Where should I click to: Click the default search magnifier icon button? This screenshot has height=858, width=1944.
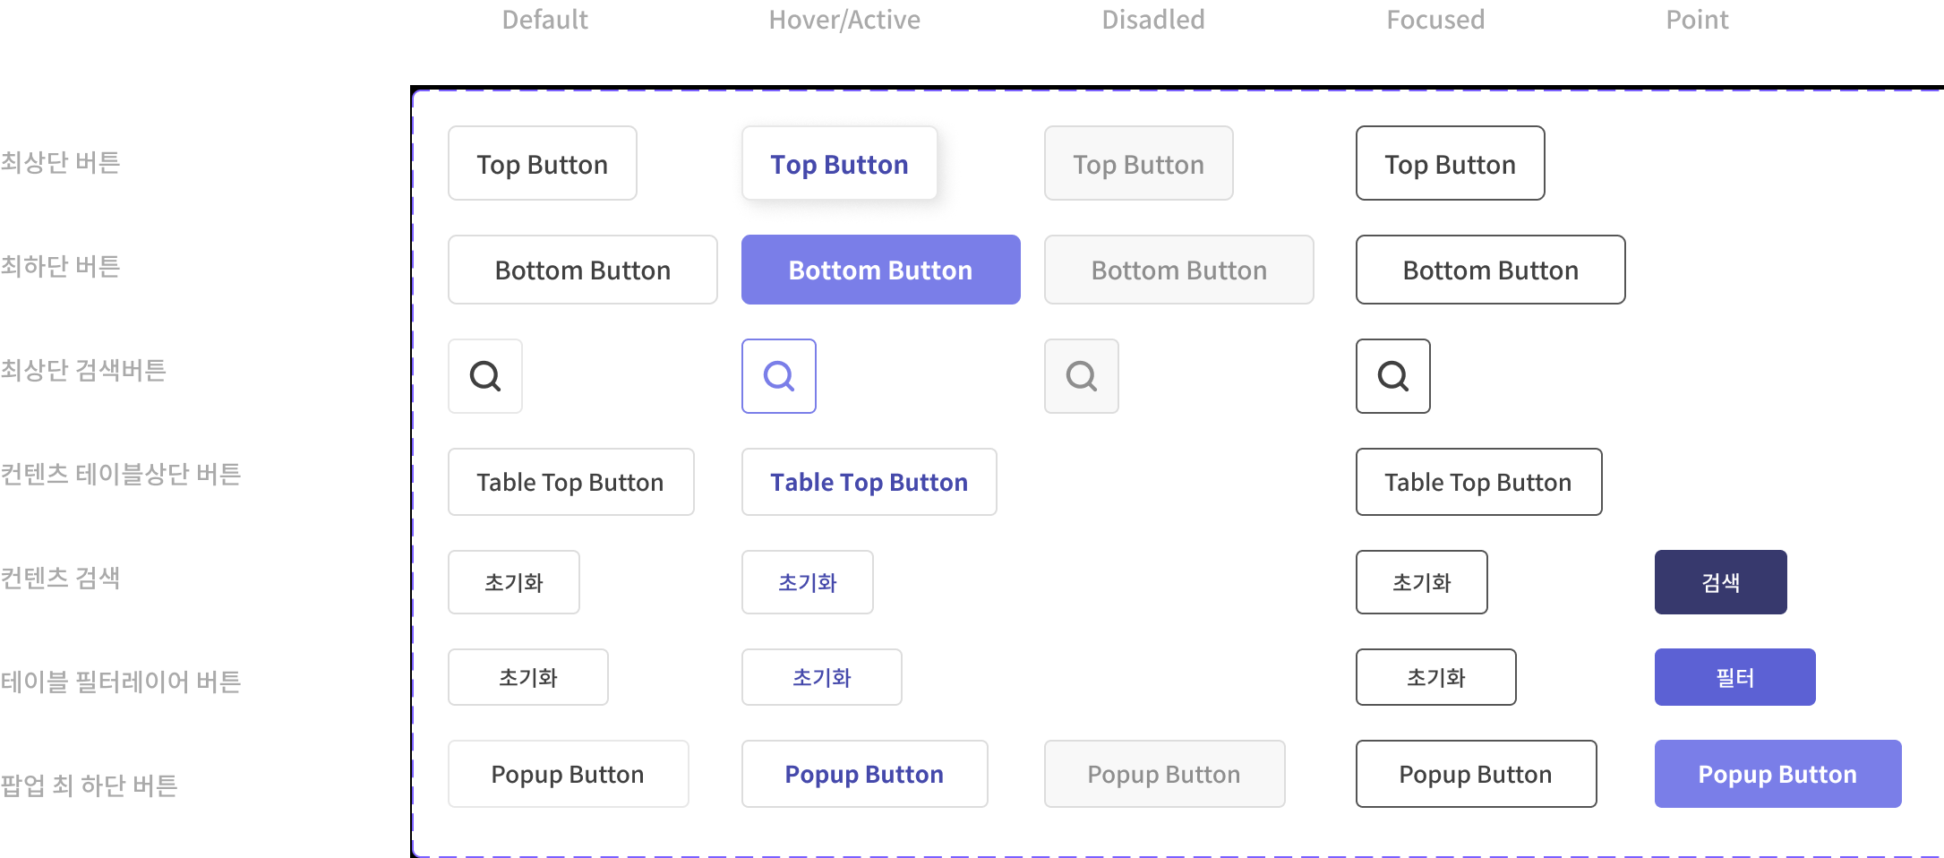pyautogui.click(x=485, y=376)
